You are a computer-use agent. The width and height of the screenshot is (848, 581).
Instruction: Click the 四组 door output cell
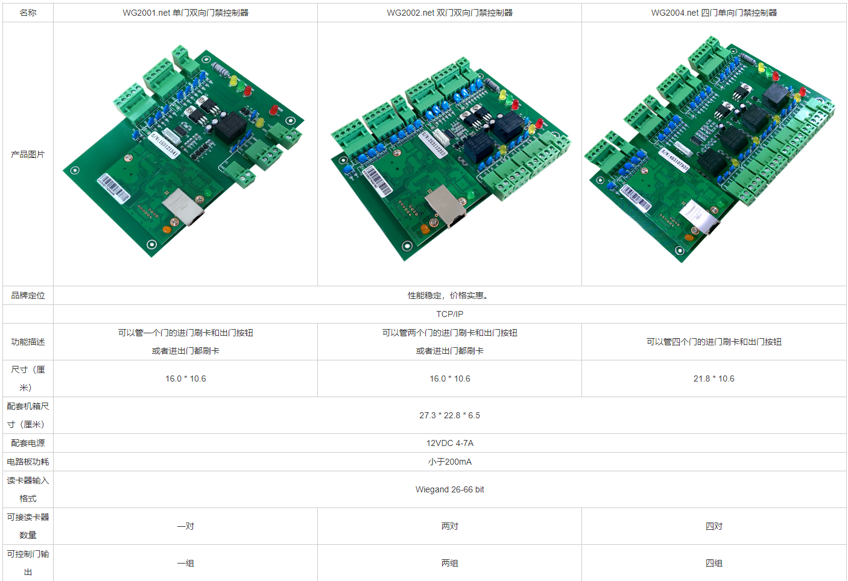(714, 563)
